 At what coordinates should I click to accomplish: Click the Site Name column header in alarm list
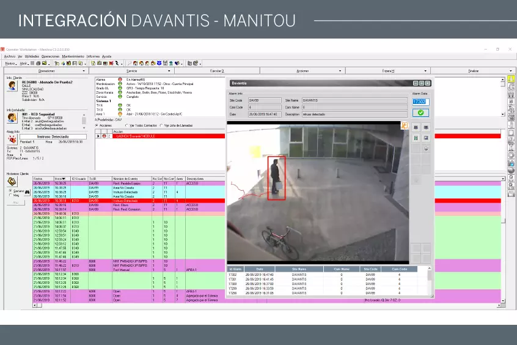point(299,269)
